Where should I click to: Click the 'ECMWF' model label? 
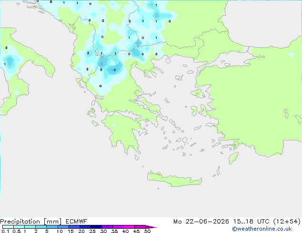(77, 222)
